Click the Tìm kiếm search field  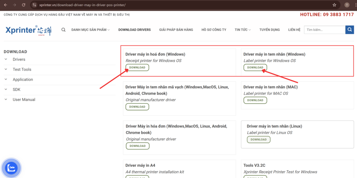(324, 30)
